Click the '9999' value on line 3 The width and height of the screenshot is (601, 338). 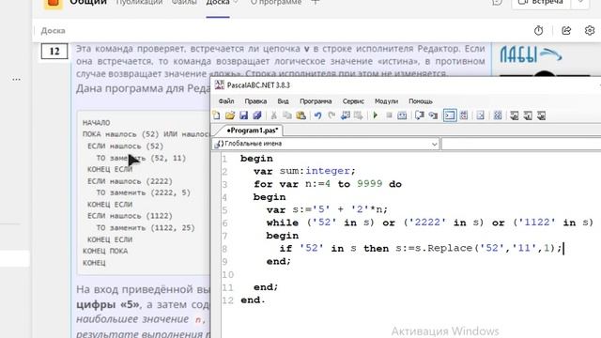(x=369, y=184)
